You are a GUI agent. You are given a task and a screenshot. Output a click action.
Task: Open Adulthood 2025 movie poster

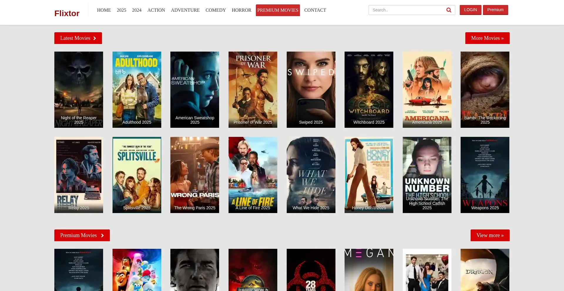pyautogui.click(x=137, y=90)
